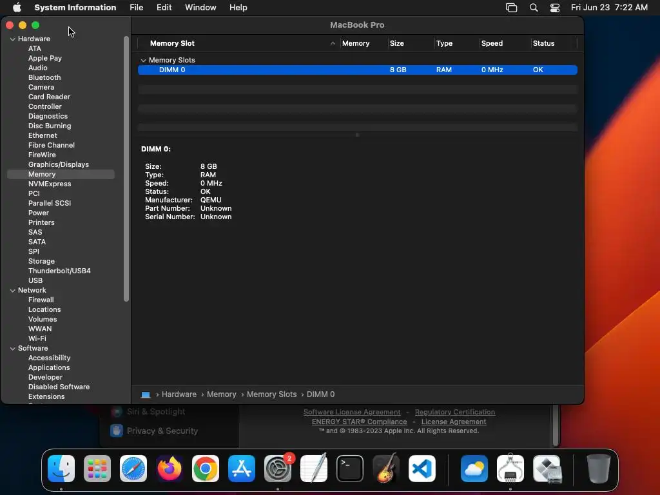This screenshot has height=495, width=660.
Task: Click Memory Slots in the path bar
Action: [x=271, y=394]
